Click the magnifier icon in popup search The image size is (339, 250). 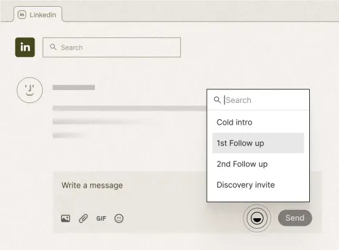click(217, 100)
